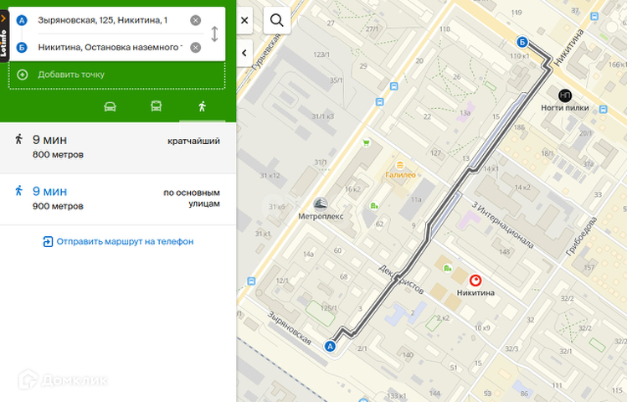627x402 pixels.
Task: Edit the Никитина, Остановка destination field
Action: tap(110, 48)
